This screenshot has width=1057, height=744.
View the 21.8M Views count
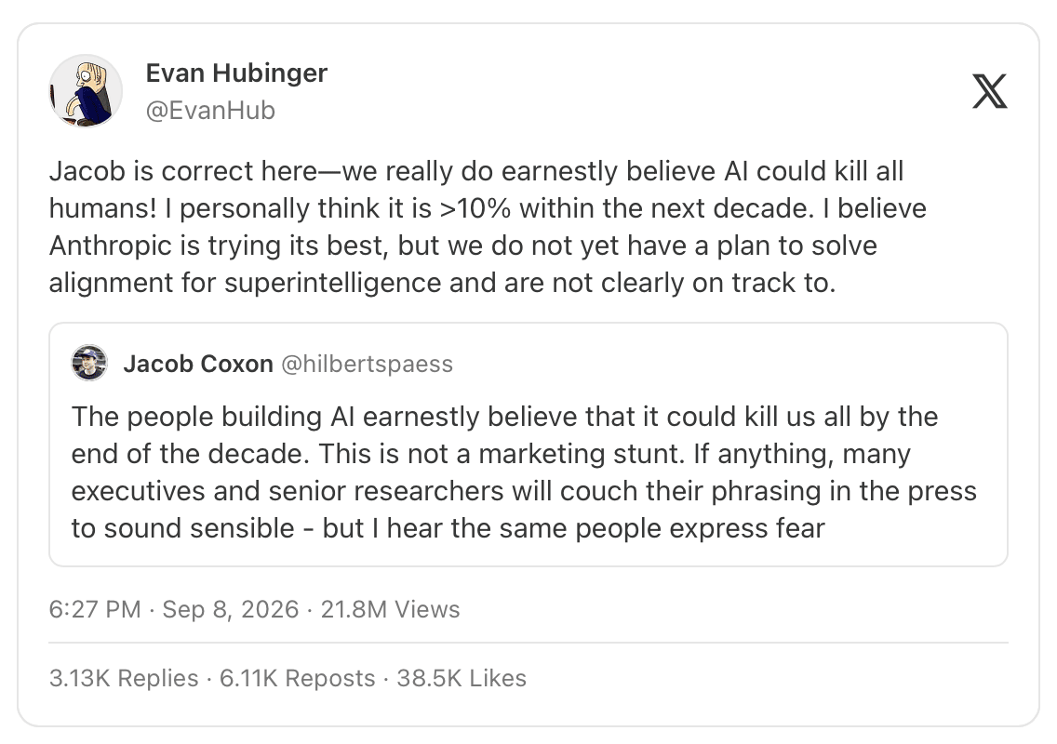point(390,609)
